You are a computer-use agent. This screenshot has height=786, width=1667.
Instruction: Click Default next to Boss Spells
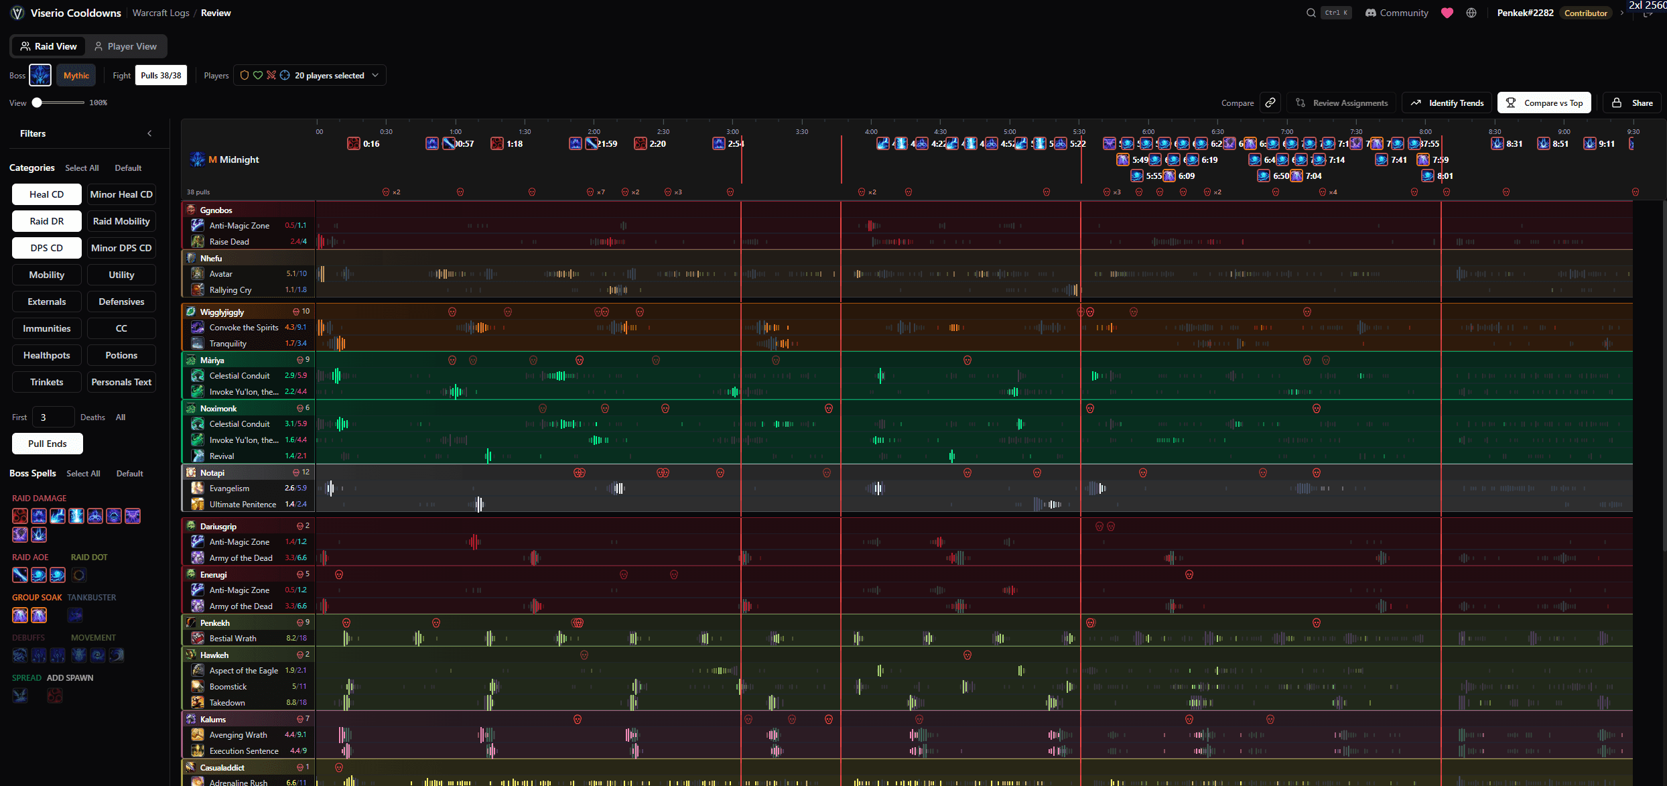click(x=130, y=474)
